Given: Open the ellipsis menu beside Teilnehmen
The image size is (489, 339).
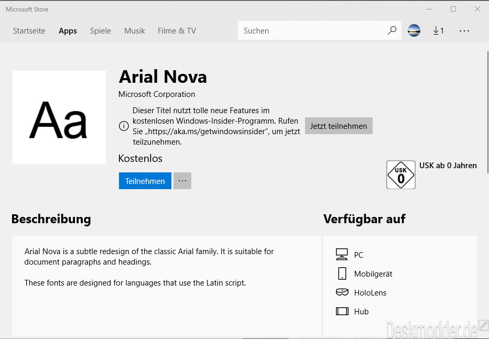Looking at the screenshot, I should coord(182,181).
